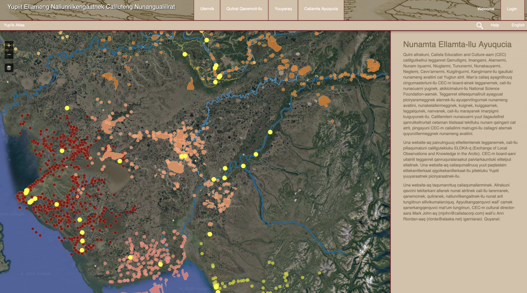The height and width of the screenshot is (293, 527).
Task: Click the Nunamta Ellamta-llu Ayuqucia heading
Action: tap(457, 45)
